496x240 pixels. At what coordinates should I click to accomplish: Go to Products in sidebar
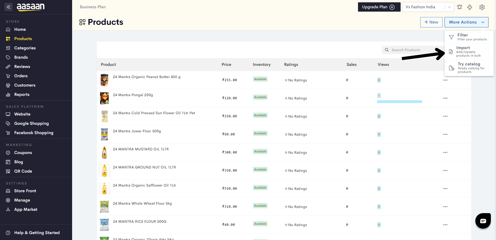point(23,39)
